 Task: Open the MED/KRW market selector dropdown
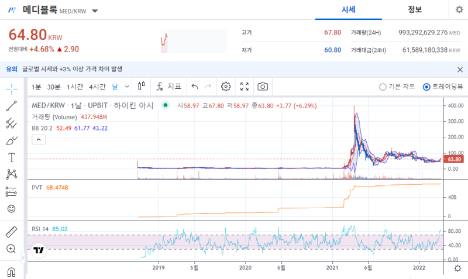tap(95, 11)
